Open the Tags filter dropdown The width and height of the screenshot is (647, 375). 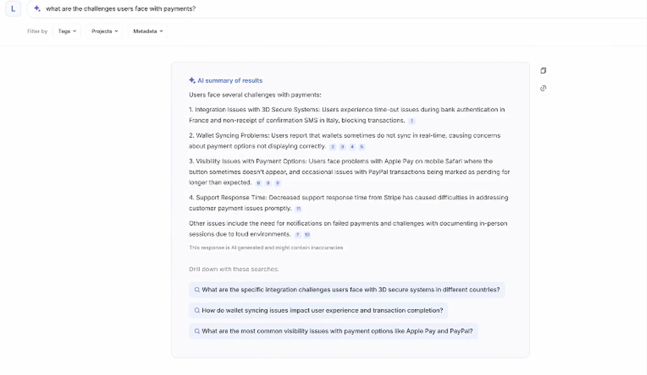click(67, 31)
